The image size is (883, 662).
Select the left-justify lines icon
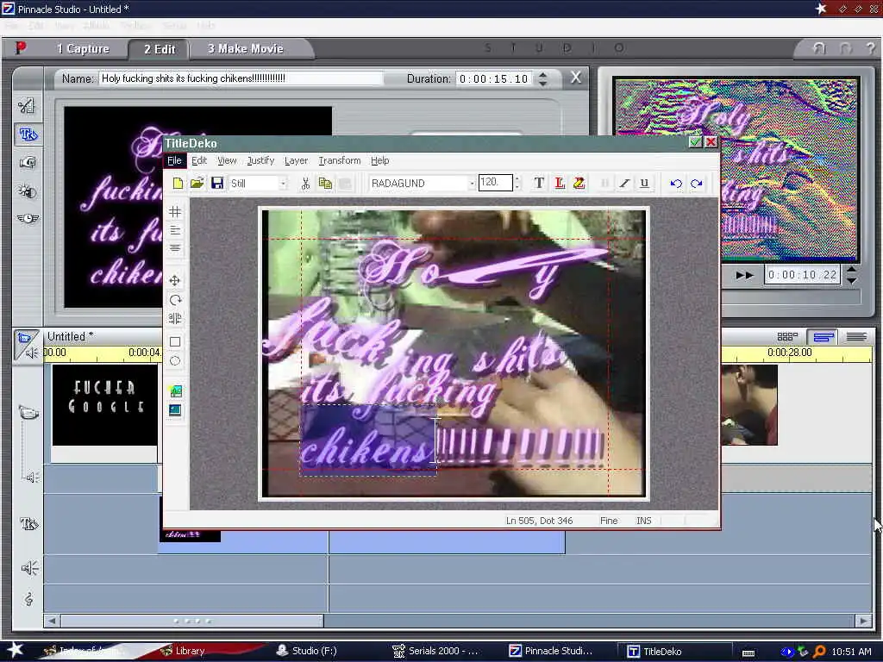coord(175,230)
